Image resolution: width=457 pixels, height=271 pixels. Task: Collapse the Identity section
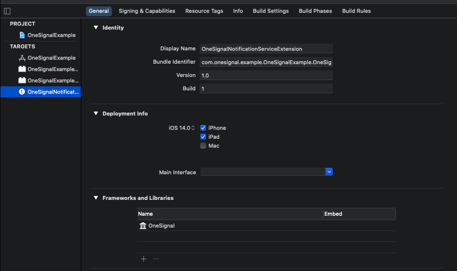click(96, 28)
